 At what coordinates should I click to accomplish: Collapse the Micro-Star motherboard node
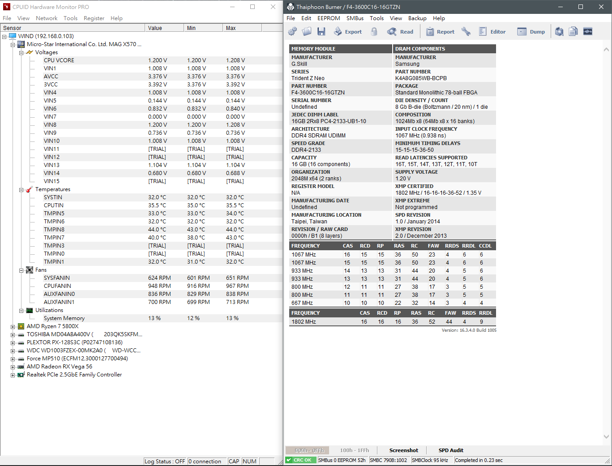click(x=13, y=45)
